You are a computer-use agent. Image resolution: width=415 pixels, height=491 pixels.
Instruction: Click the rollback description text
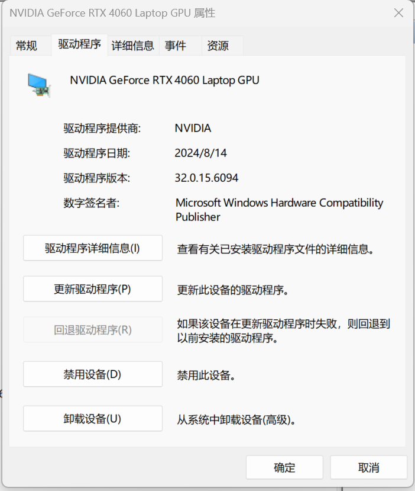pos(283,330)
